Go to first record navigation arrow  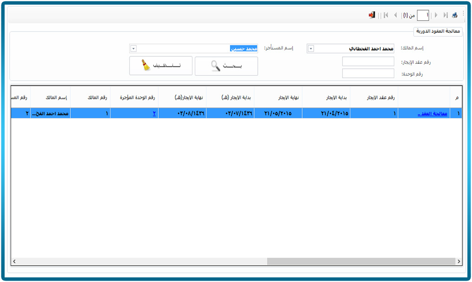tap(386, 15)
